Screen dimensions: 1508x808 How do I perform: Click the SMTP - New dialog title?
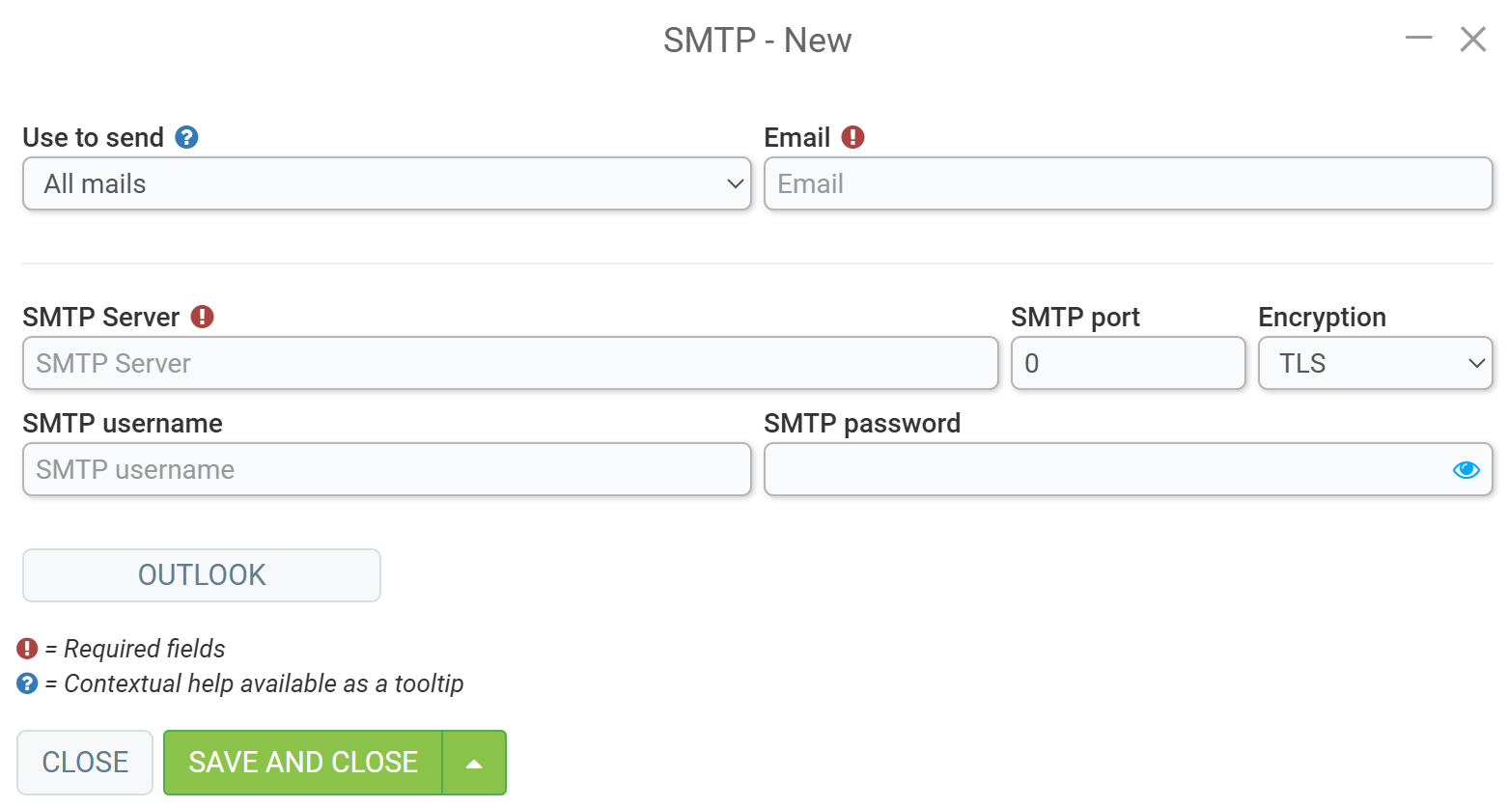(x=757, y=41)
